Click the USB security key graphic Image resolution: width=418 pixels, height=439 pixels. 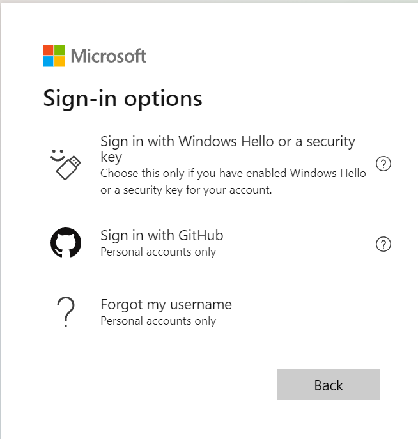(69, 168)
